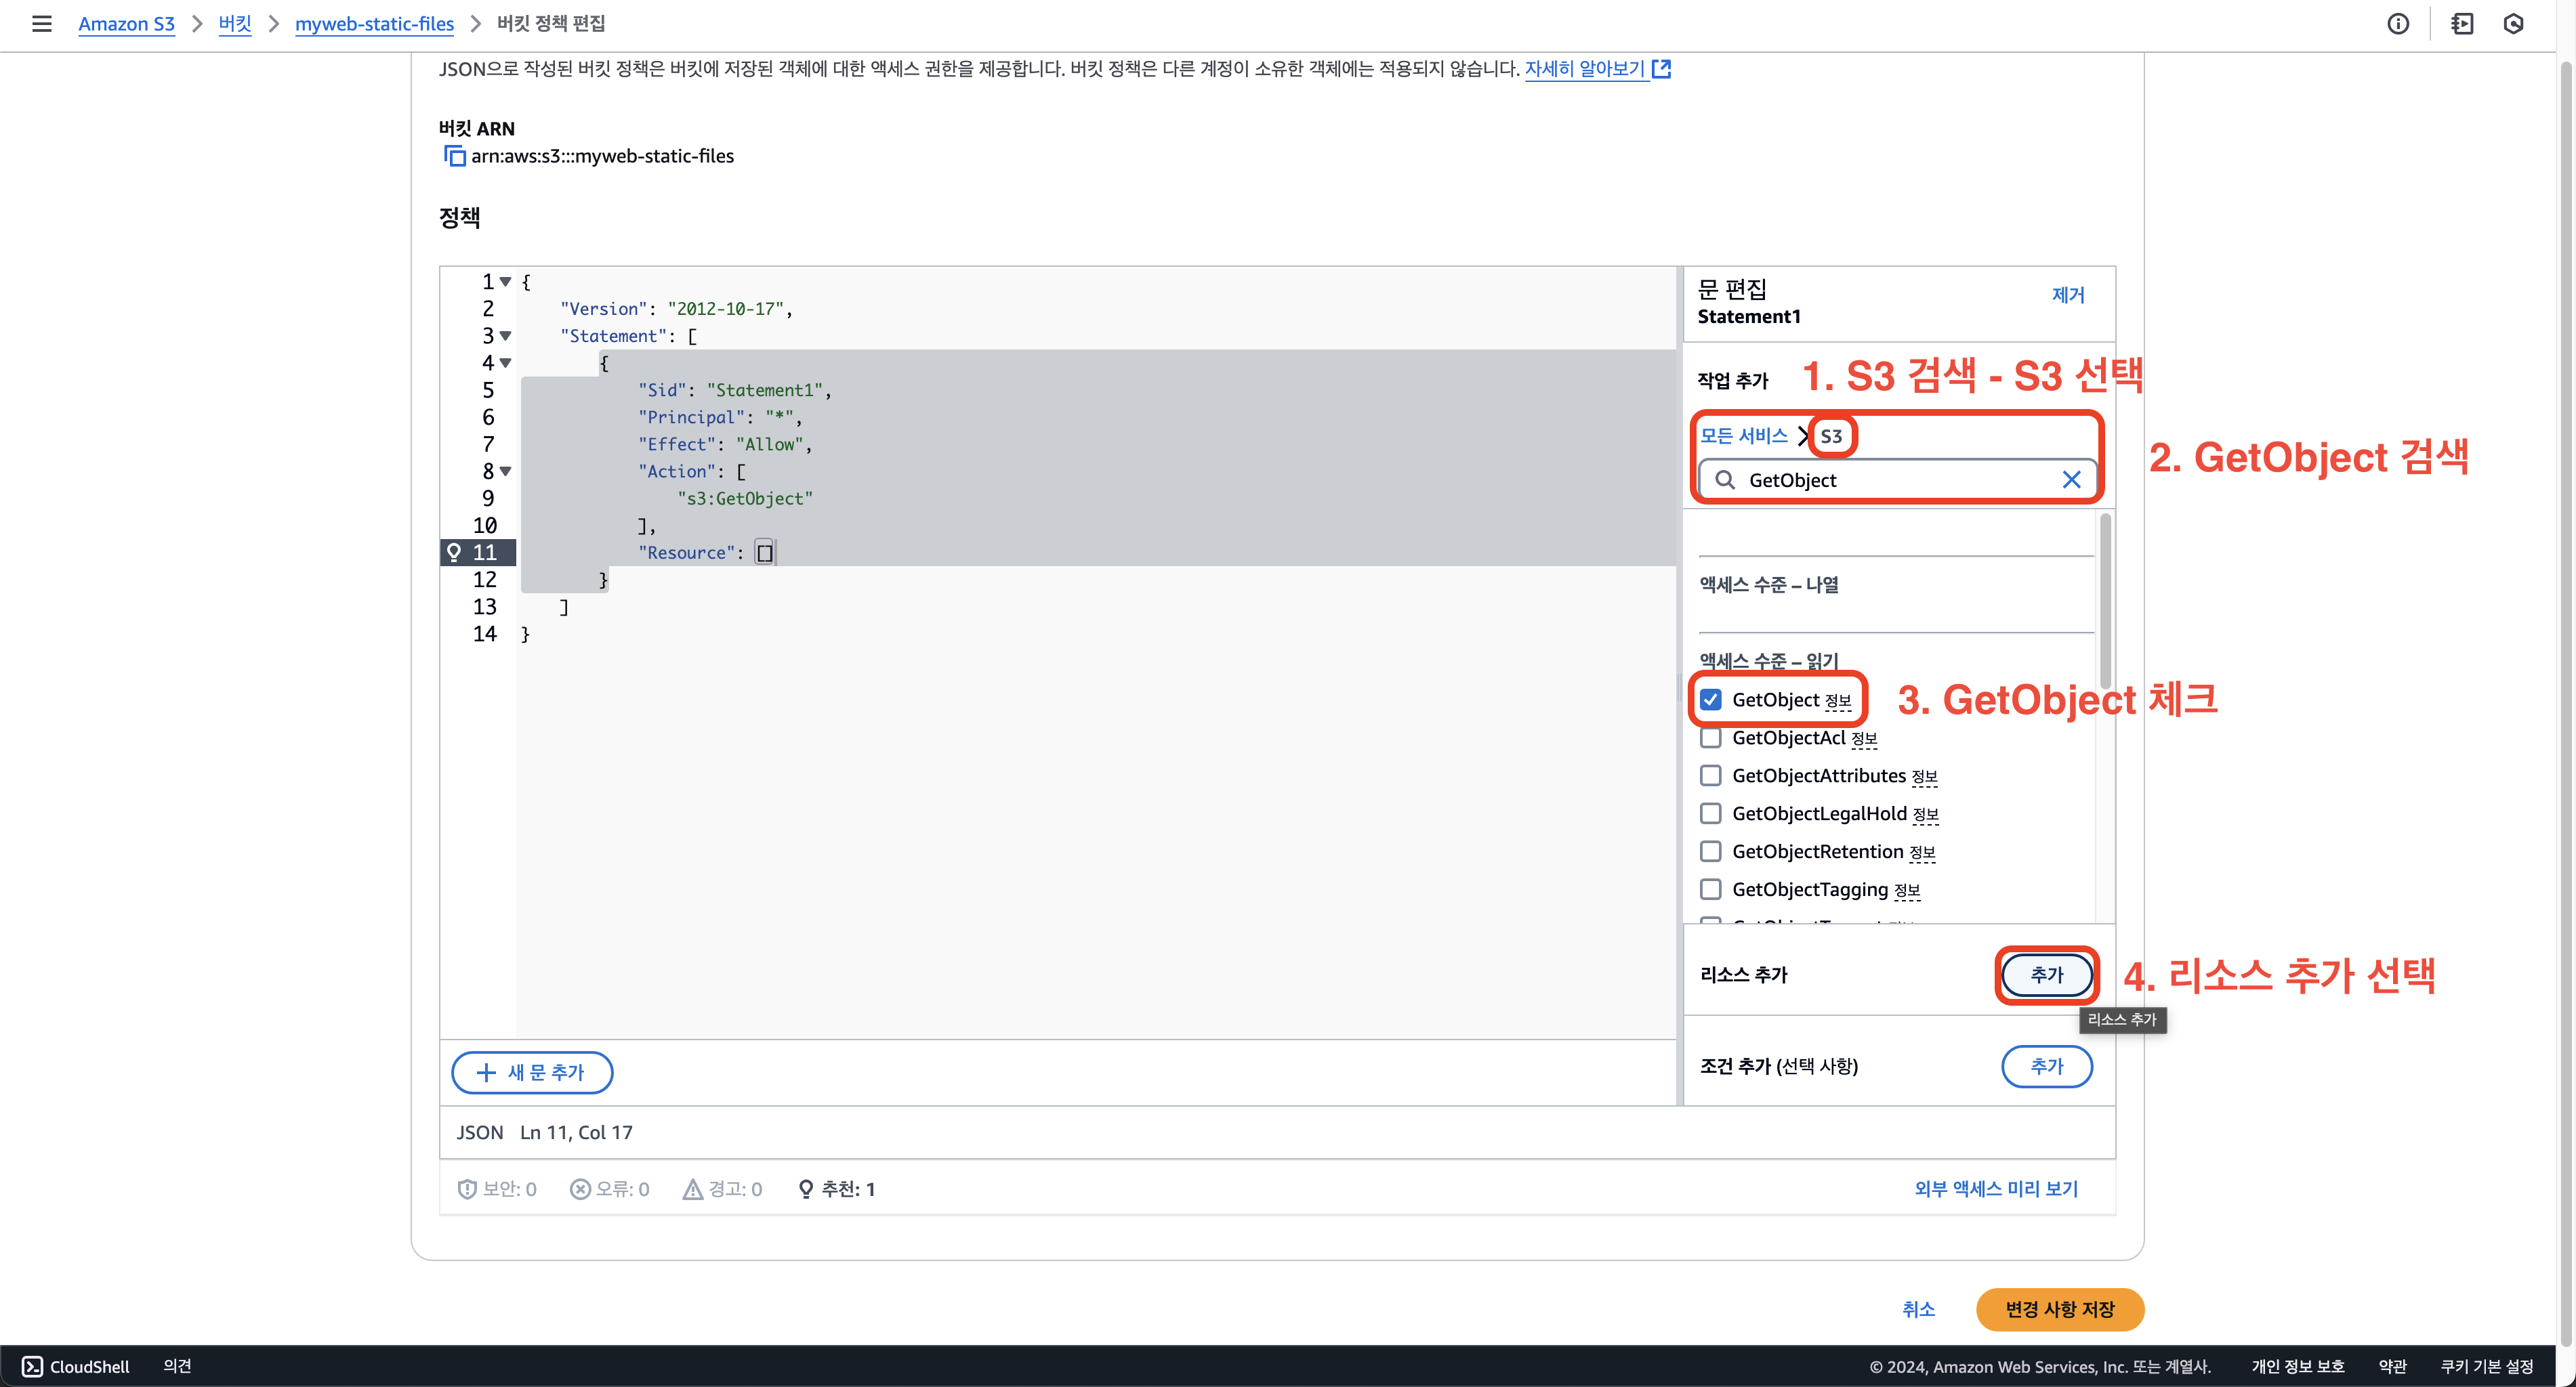Collapse the Statement array fold on line 3
Screen dimensions: 2576x1387
tap(506, 336)
